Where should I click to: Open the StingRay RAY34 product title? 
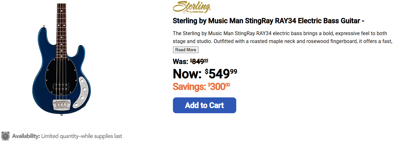pos(268,21)
